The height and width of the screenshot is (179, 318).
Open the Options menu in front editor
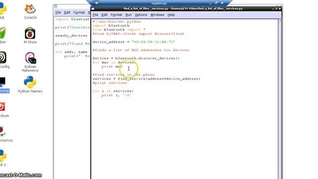click(x=141, y=15)
